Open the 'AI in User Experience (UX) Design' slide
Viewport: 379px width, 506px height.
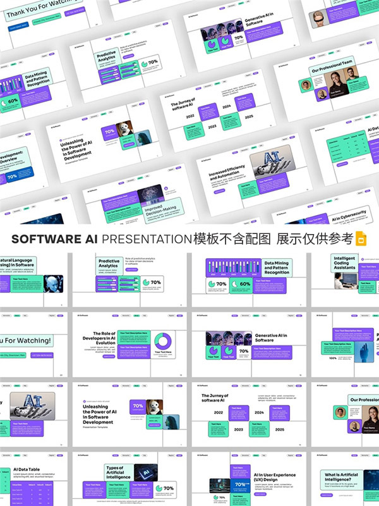[249, 479]
